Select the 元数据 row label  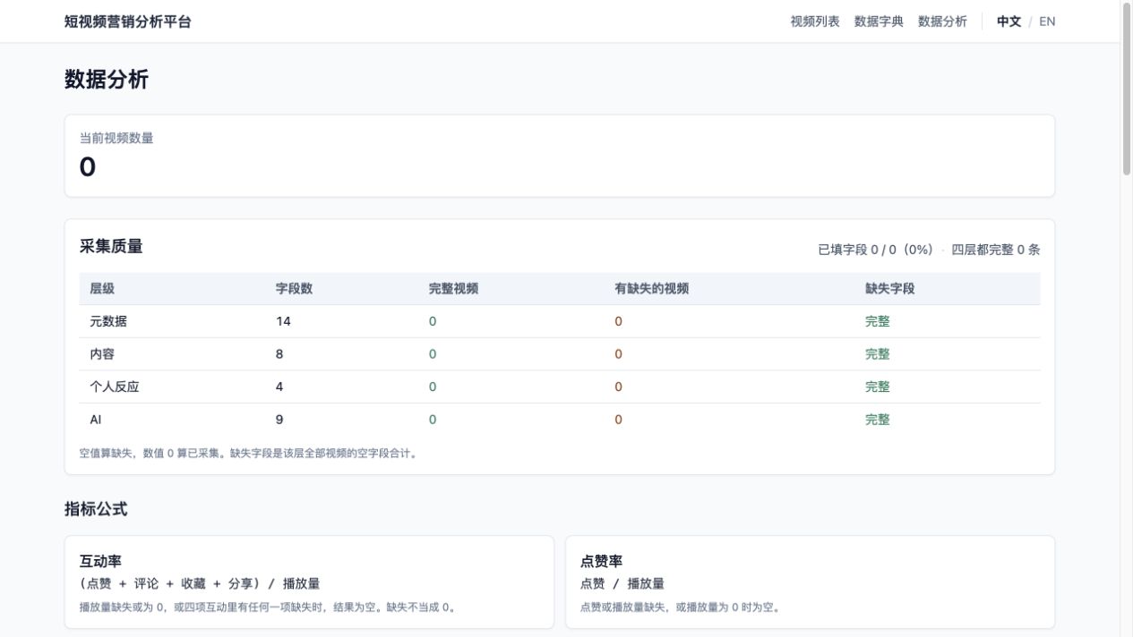(108, 321)
